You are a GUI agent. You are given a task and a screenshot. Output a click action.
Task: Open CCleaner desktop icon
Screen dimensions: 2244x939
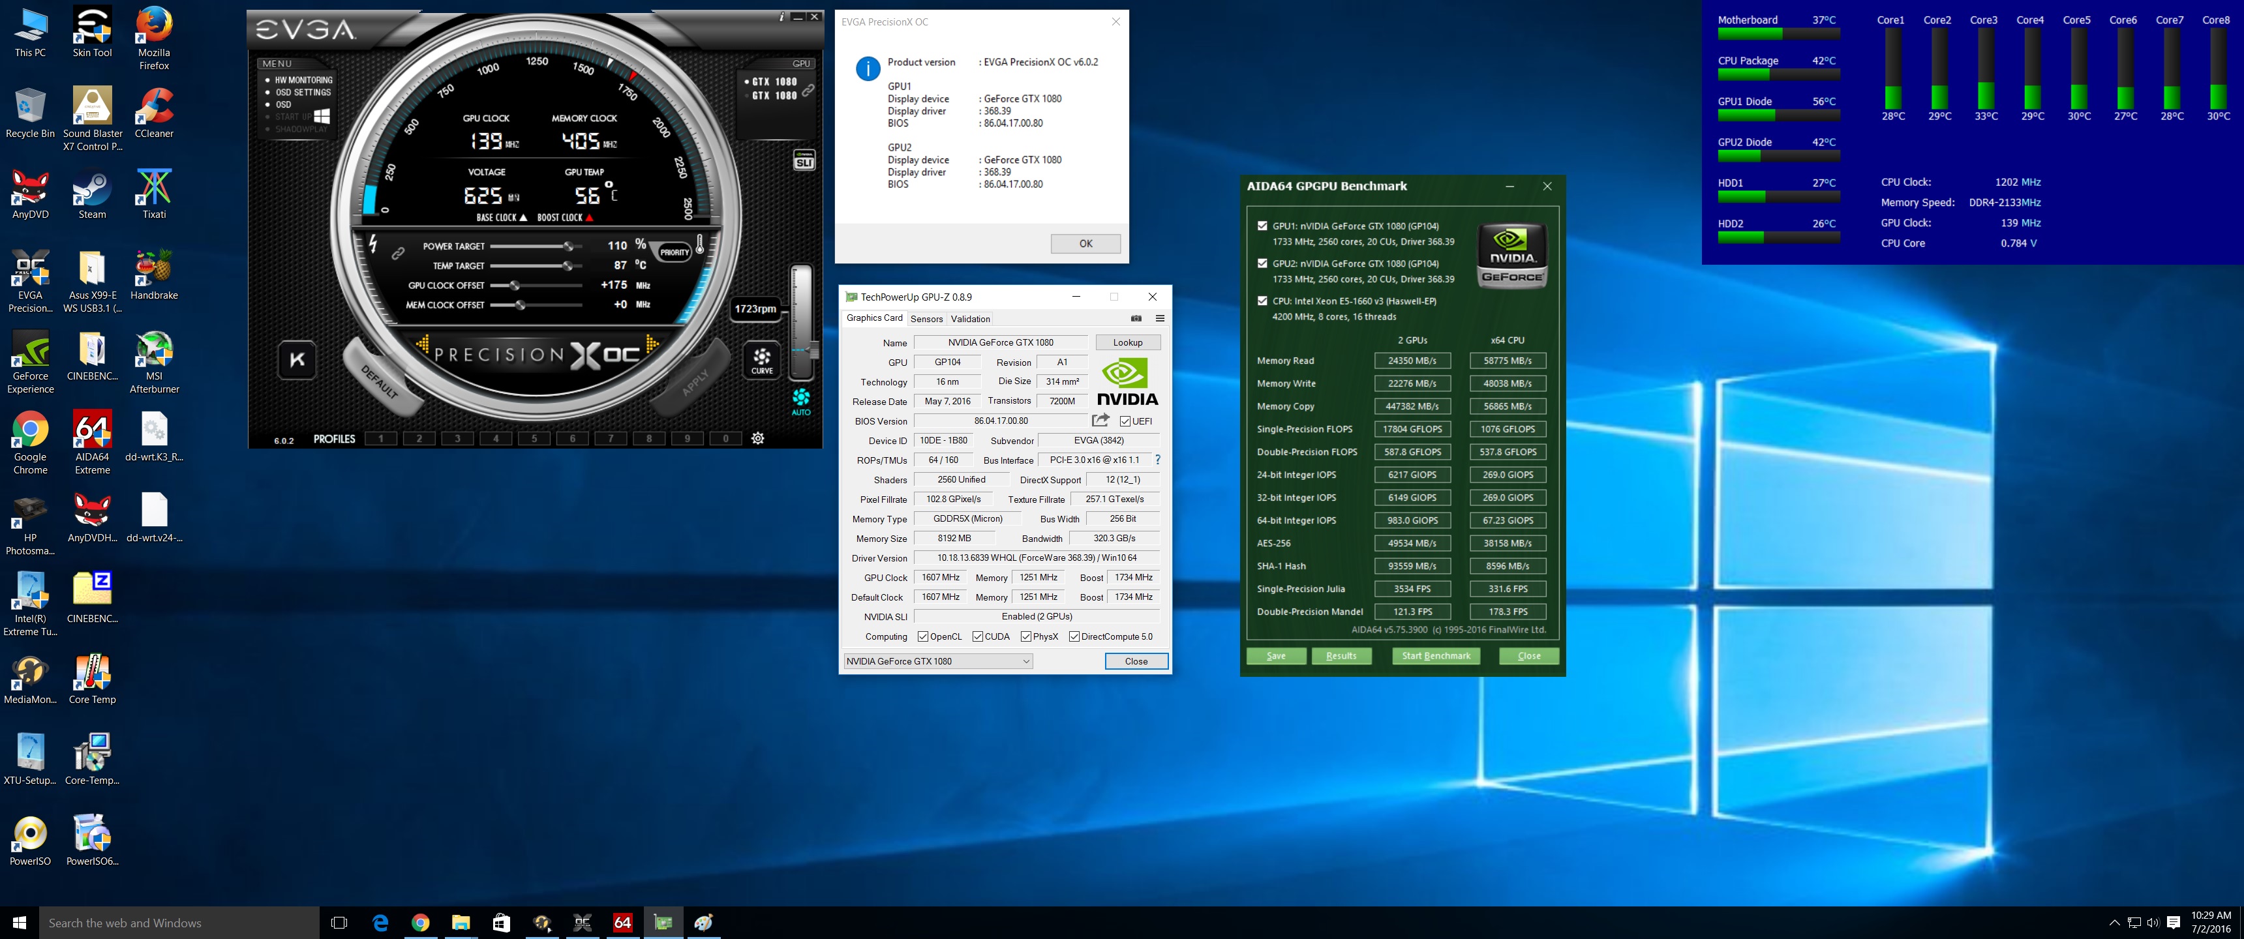click(x=154, y=113)
